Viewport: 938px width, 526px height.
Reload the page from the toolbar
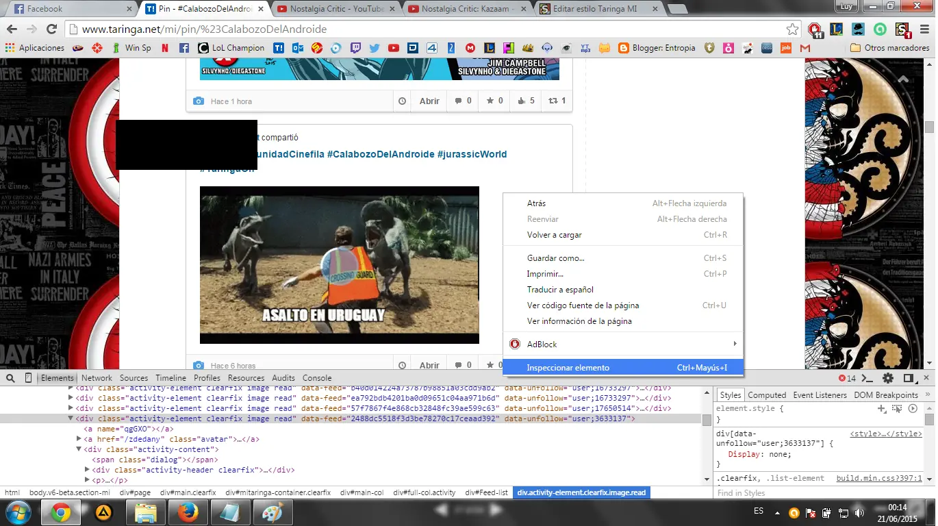pos(51,29)
